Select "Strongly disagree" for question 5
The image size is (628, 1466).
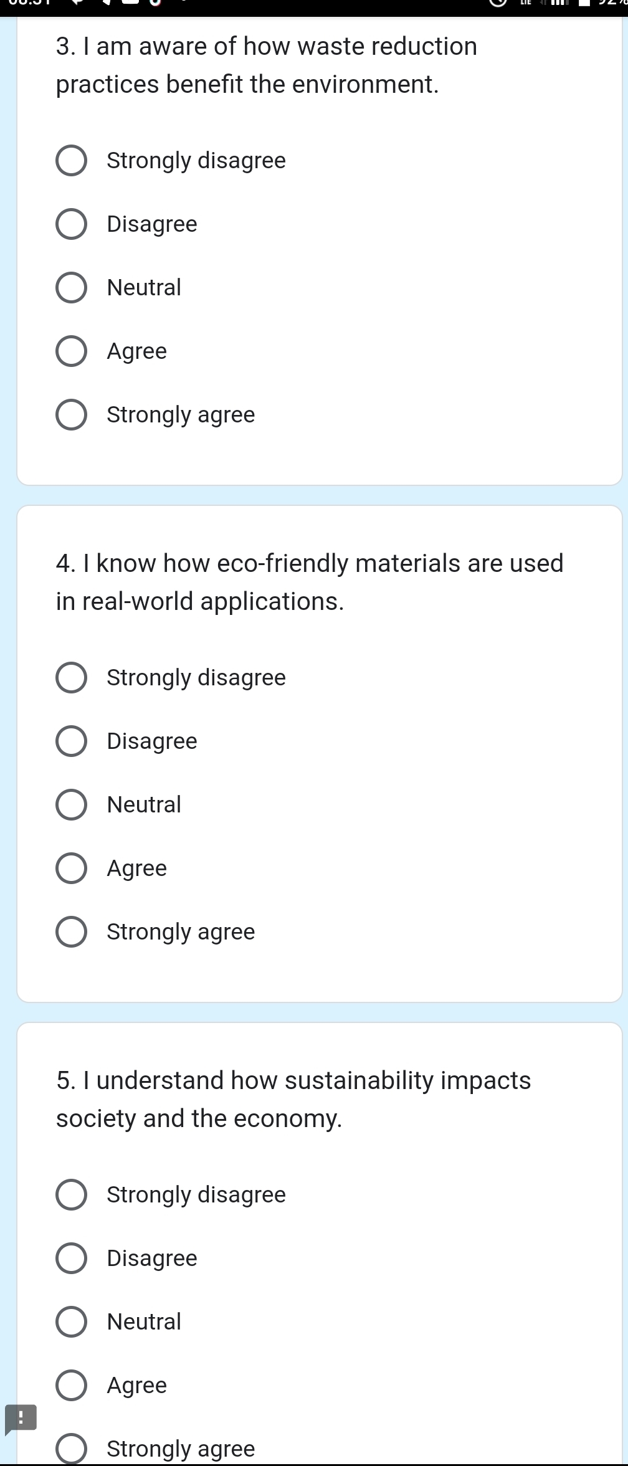coord(72,1194)
